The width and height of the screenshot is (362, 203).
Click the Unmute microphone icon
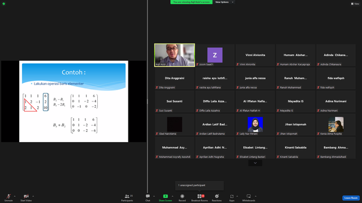(x=8, y=196)
